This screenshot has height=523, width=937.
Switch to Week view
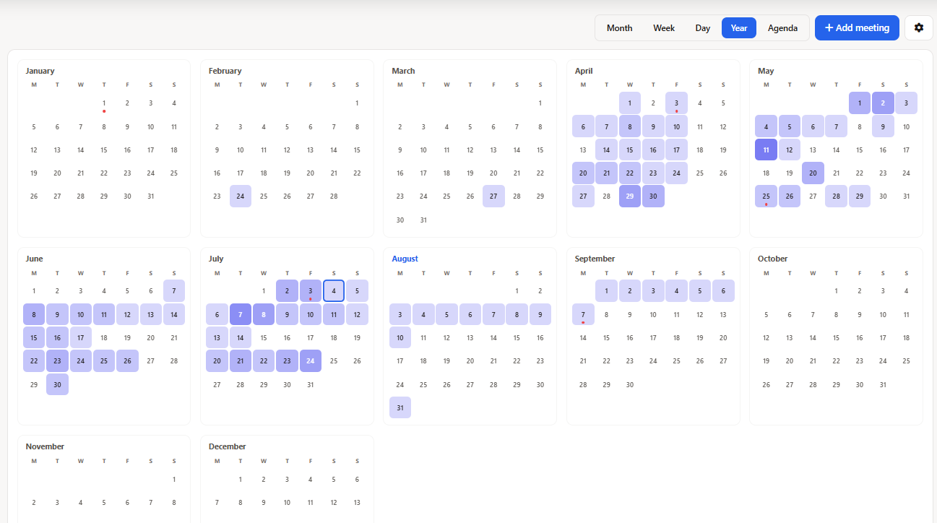[x=664, y=27]
